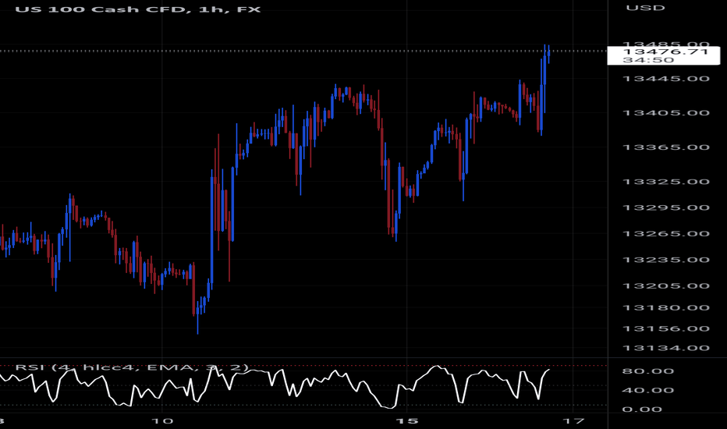Click the RSI 0.00 scale label

[642, 409]
